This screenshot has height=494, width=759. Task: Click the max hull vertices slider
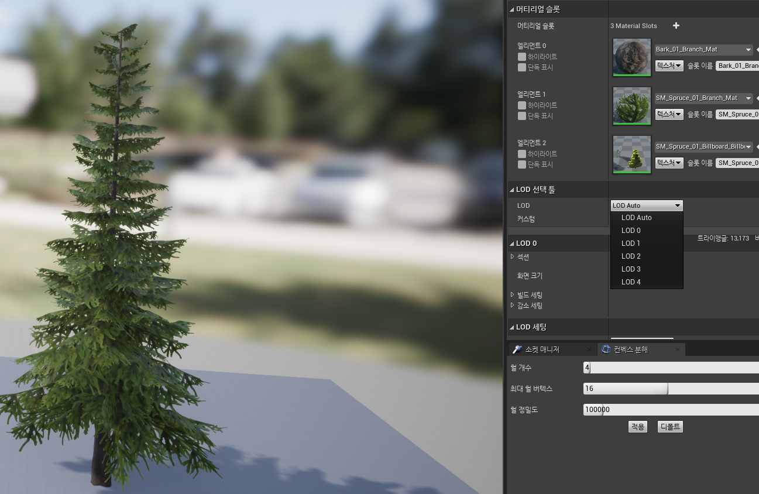pos(671,389)
